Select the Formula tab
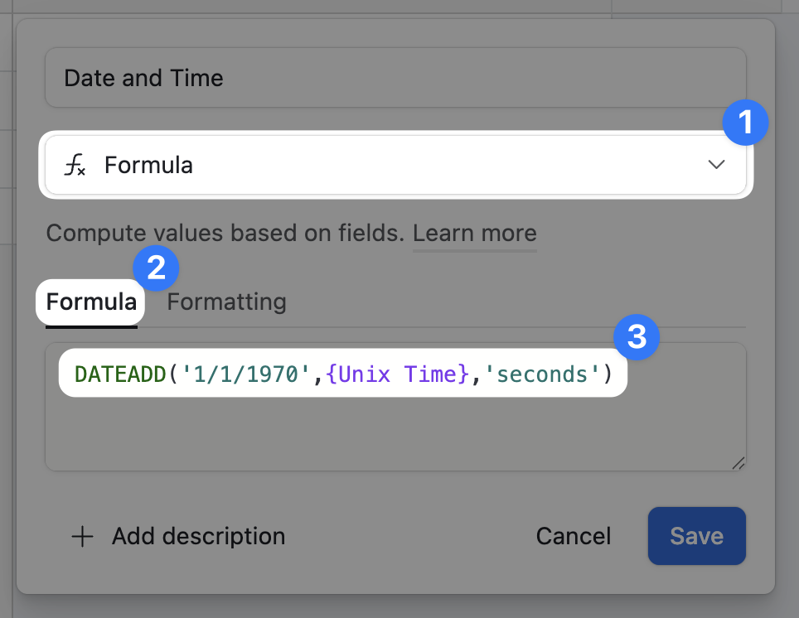The image size is (799, 618). [x=91, y=302]
